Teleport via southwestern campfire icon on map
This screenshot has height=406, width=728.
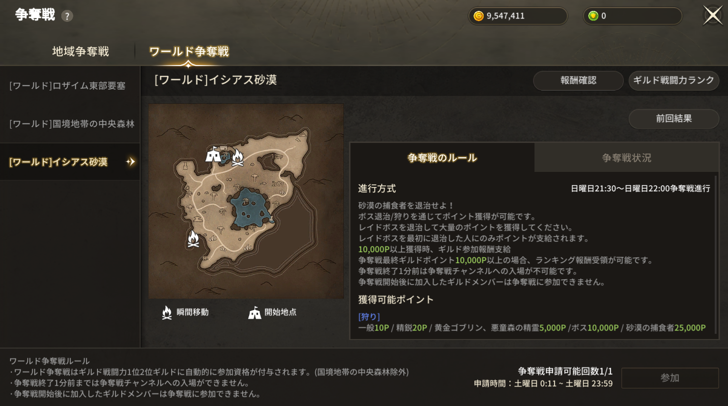(x=193, y=239)
